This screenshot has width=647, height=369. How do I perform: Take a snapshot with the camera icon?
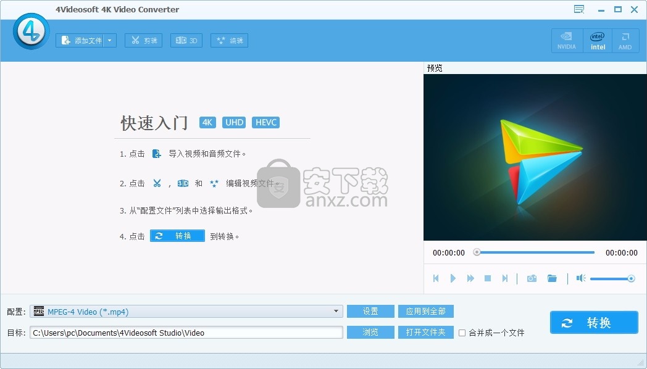[x=532, y=278]
